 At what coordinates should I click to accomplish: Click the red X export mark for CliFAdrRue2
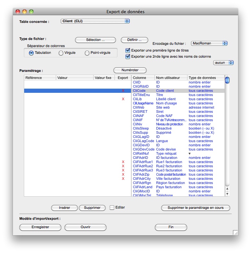point(123,166)
